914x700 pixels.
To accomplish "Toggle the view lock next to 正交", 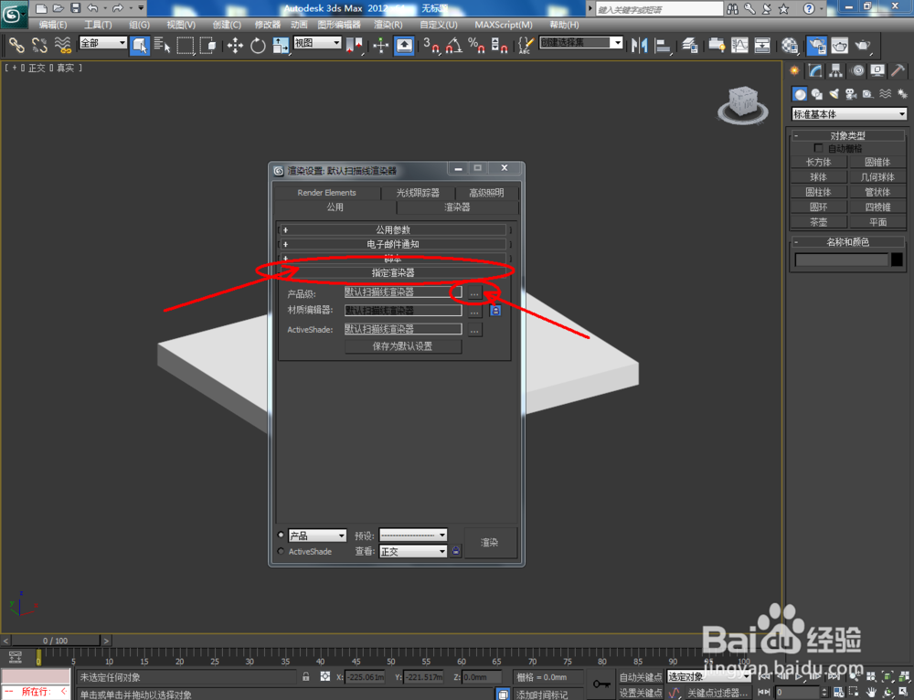I will [456, 551].
